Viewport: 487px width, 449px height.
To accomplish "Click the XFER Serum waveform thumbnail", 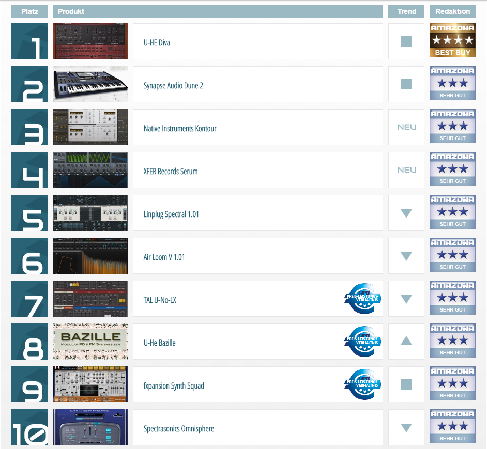I will pos(90,170).
